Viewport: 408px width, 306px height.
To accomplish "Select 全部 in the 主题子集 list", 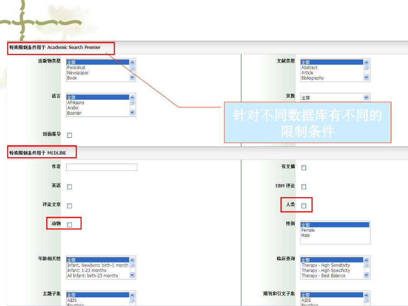I will [x=98, y=295].
